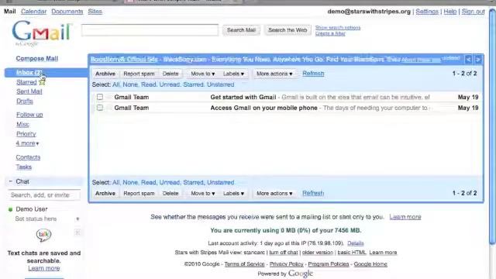This screenshot has height=279, width=496.
Task: Open the Misc label
Action: coord(22,124)
